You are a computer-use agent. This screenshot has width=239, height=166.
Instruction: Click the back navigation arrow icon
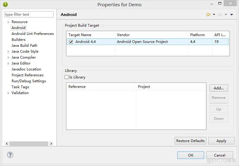[x=208, y=14]
